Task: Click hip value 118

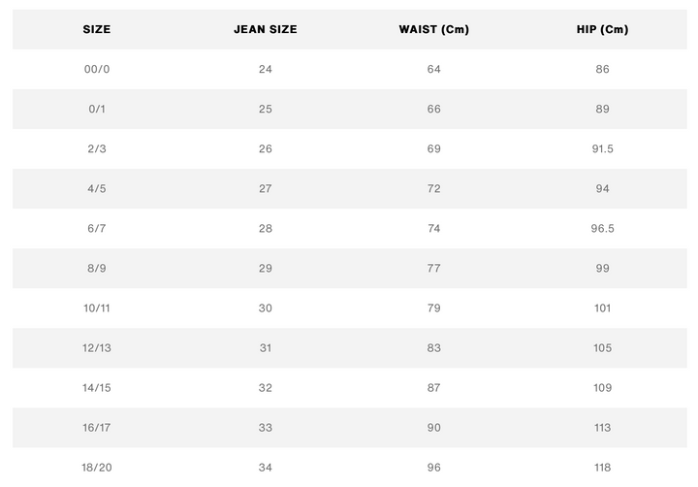Action: 602,468
